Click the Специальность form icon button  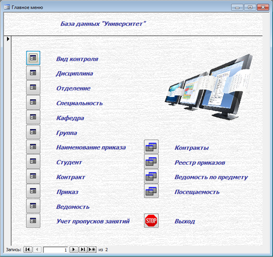click(x=33, y=102)
